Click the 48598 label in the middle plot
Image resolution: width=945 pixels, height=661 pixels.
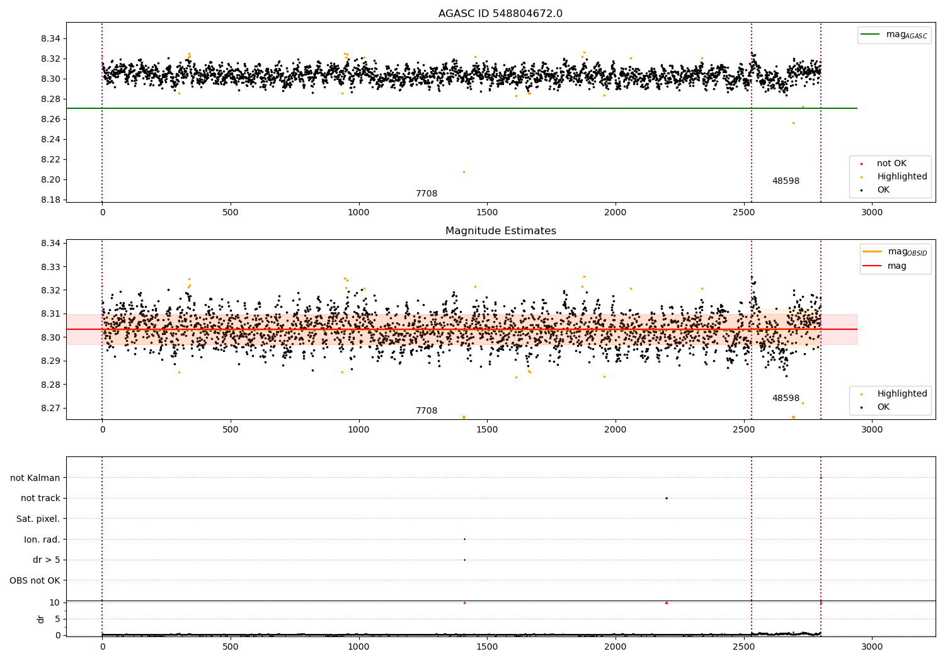pyautogui.click(x=786, y=398)
